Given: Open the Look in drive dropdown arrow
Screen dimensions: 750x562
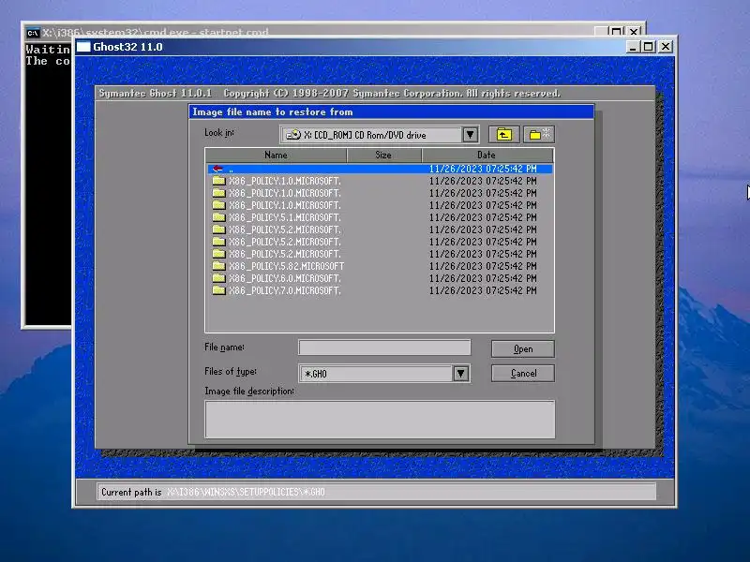Looking at the screenshot, I should point(470,135).
